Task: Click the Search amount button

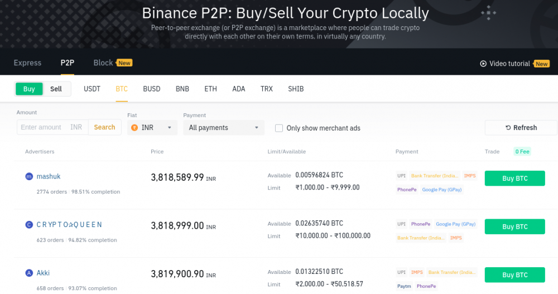Action: [104, 127]
